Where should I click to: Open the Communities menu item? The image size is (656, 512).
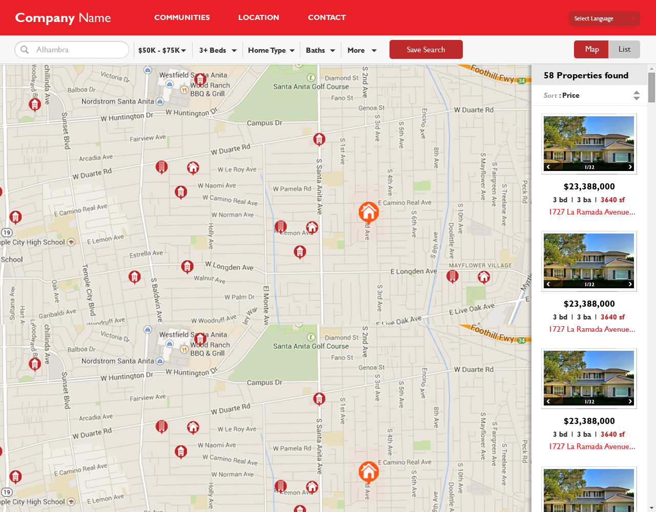[x=182, y=17]
